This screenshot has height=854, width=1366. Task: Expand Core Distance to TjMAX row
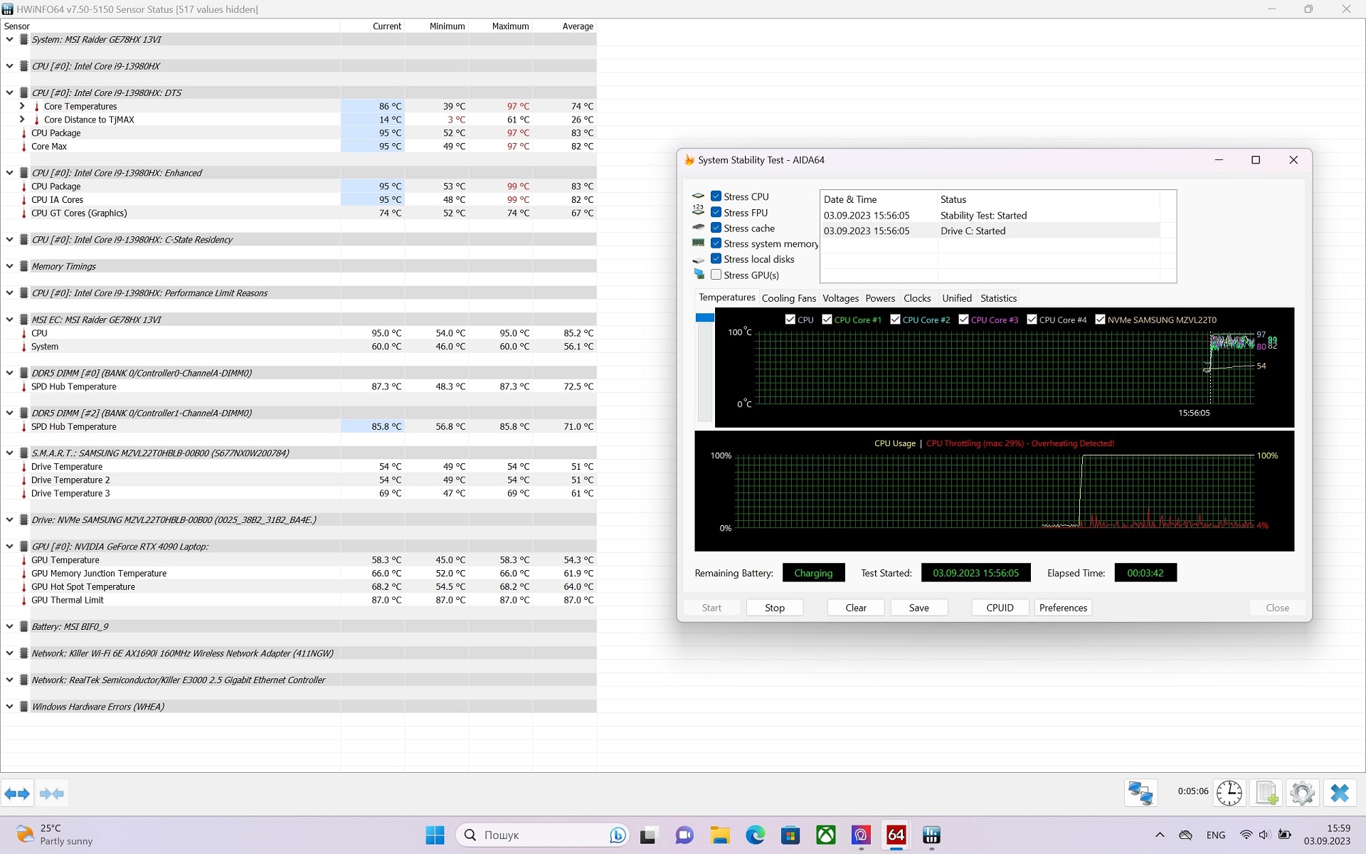point(22,120)
